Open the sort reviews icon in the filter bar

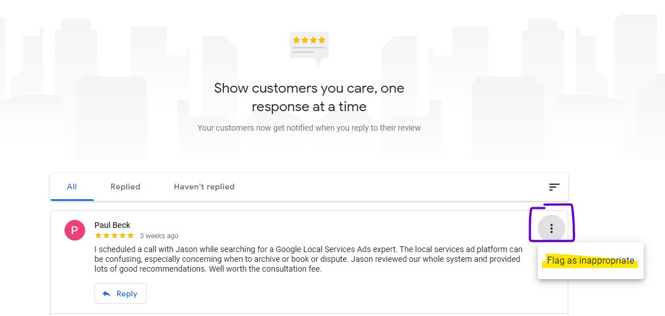(554, 186)
